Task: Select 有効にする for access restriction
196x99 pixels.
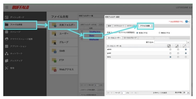Action: pyautogui.click(x=137, y=33)
